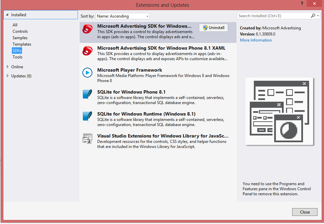Screen dimensions: 324x224
Task: Collapse the Installed category
Action: coord(7,15)
